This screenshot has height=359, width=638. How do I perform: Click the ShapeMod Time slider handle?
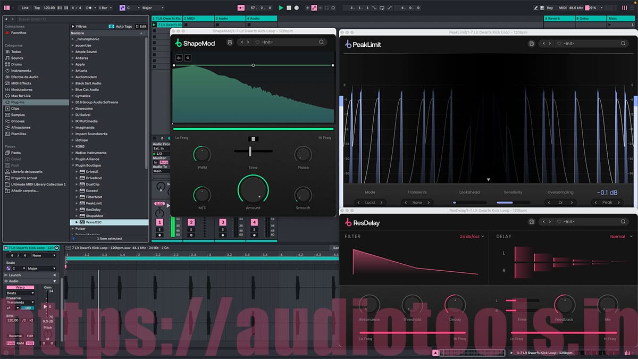pos(250,151)
